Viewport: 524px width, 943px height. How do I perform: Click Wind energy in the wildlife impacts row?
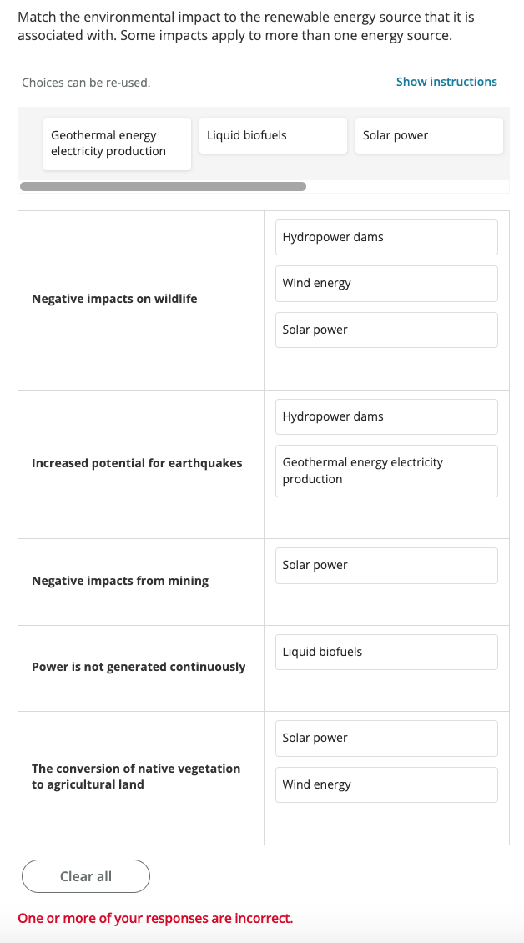[x=385, y=283]
